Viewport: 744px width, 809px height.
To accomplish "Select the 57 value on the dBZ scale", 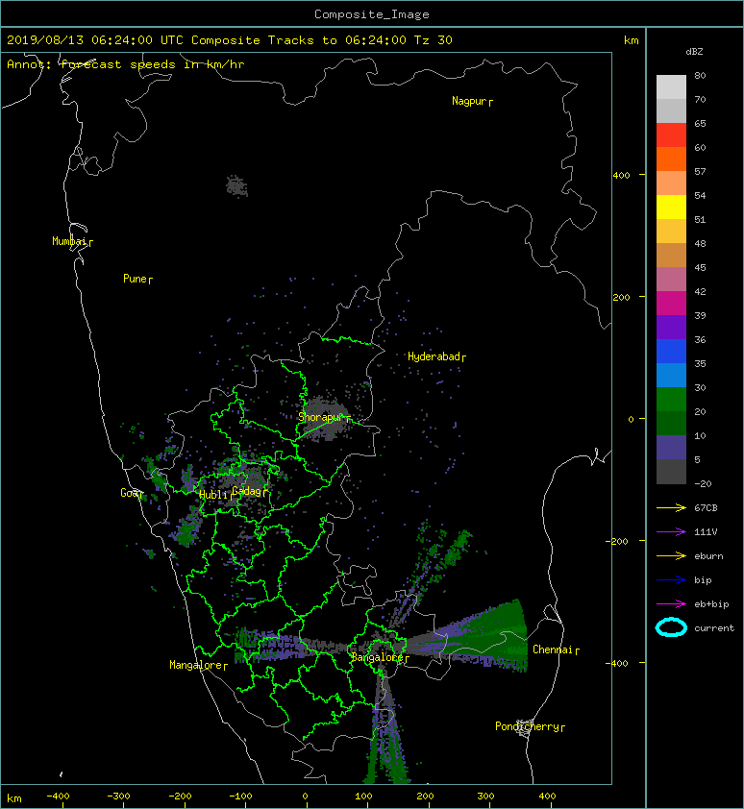I will point(700,171).
